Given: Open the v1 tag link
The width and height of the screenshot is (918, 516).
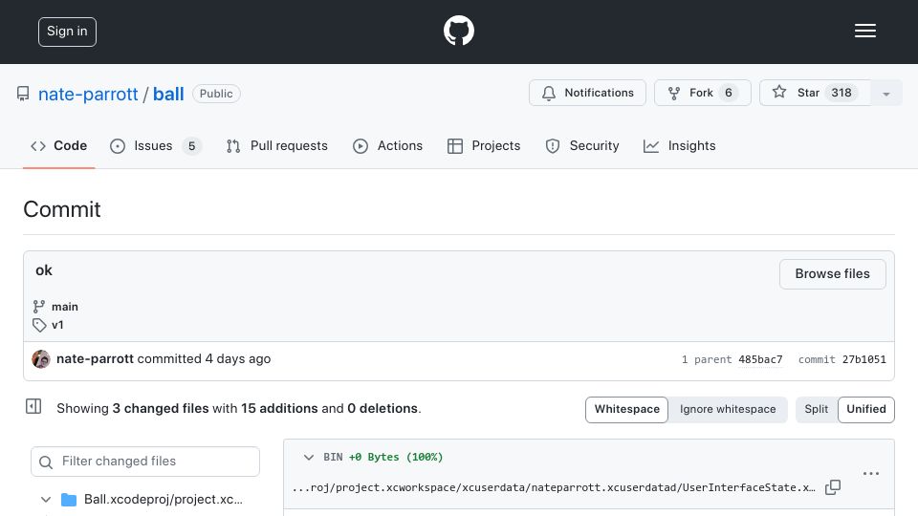Looking at the screenshot, I should (57, 325).
